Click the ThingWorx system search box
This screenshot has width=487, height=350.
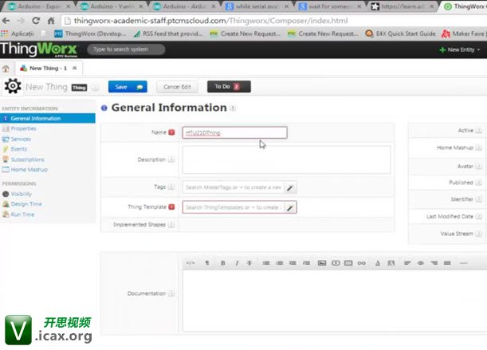coord(126,49)
